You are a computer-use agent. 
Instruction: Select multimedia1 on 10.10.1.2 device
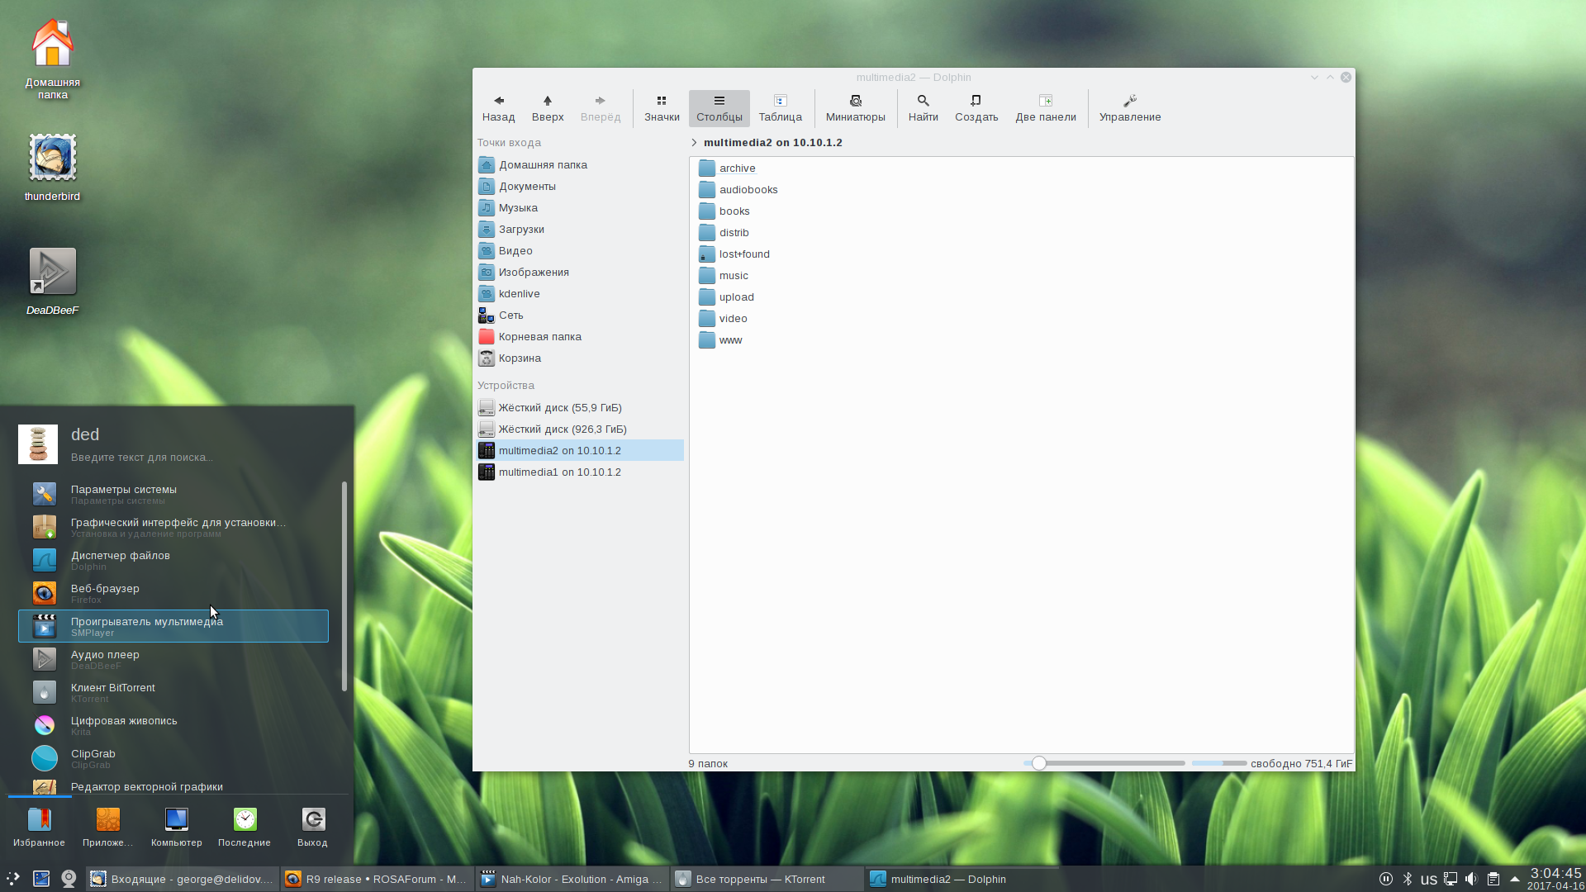(x=559, y=472)
